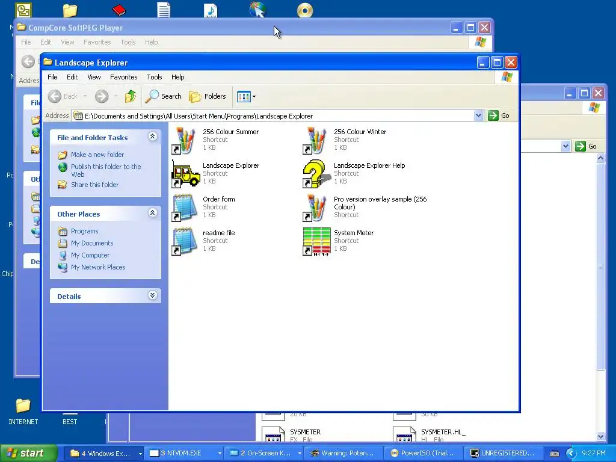Click the Up folder toolbar icon
This screenshot has height=462, width=616.
(x=131, y=96)
